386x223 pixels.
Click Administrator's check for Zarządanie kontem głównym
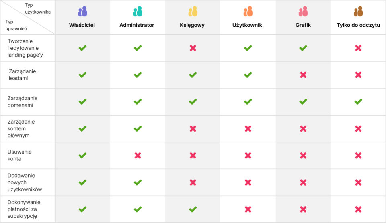coord(138,129)
